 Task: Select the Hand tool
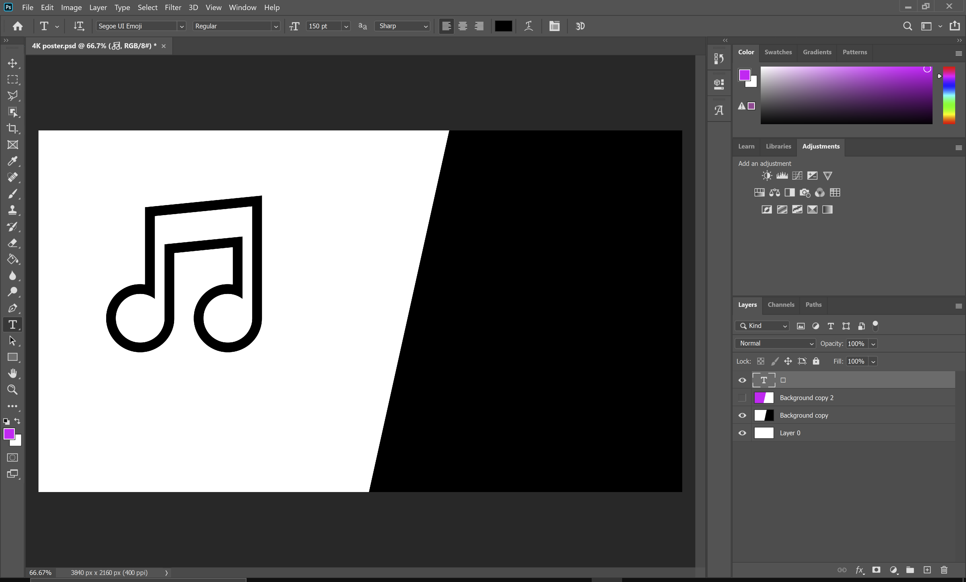[x=13, y=373]
